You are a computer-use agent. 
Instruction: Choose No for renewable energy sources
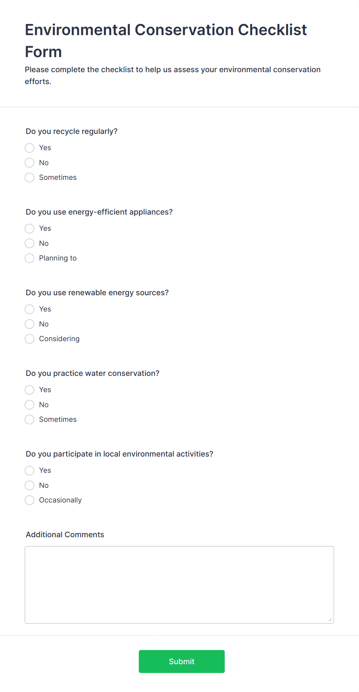point(30,324)
